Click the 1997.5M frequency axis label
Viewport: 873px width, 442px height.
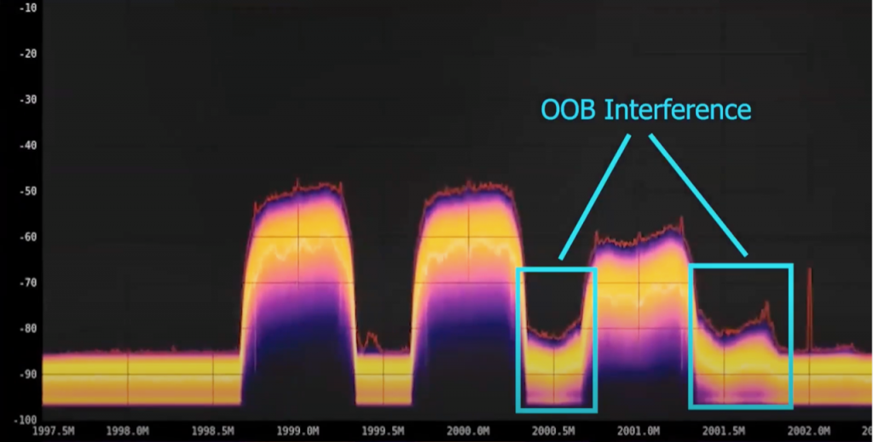point(53,431)
